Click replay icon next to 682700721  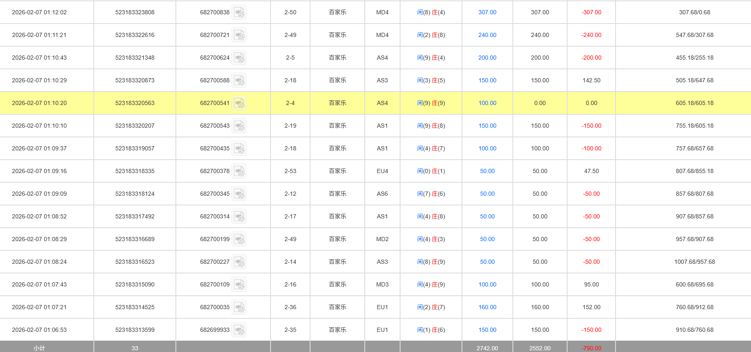point(239,35)
